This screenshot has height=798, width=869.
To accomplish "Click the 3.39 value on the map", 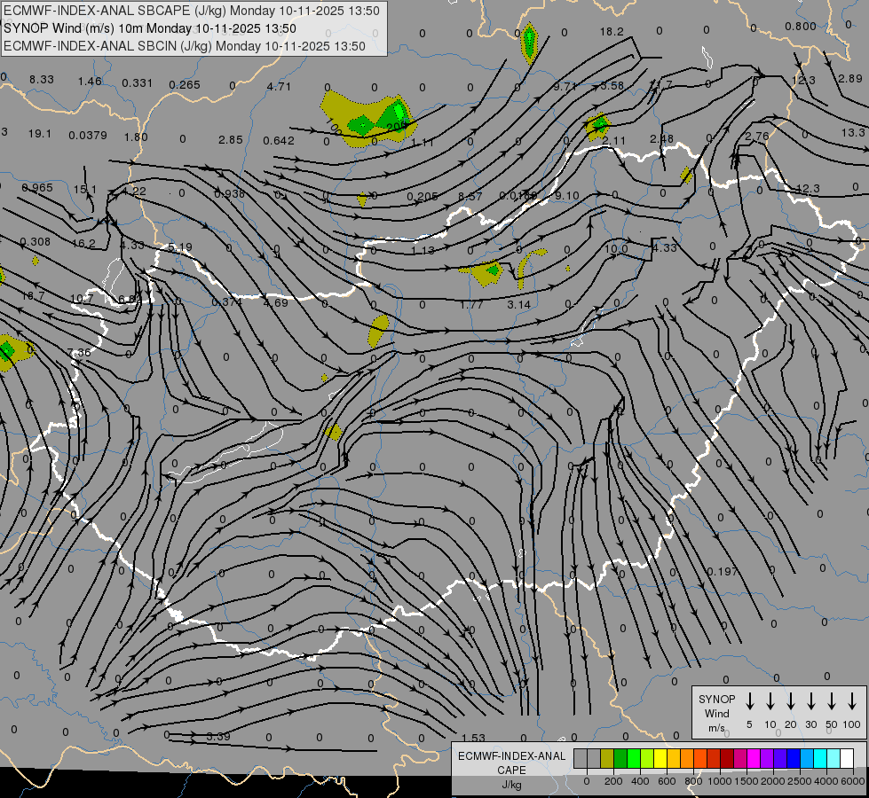I will (x=217, y=736).
